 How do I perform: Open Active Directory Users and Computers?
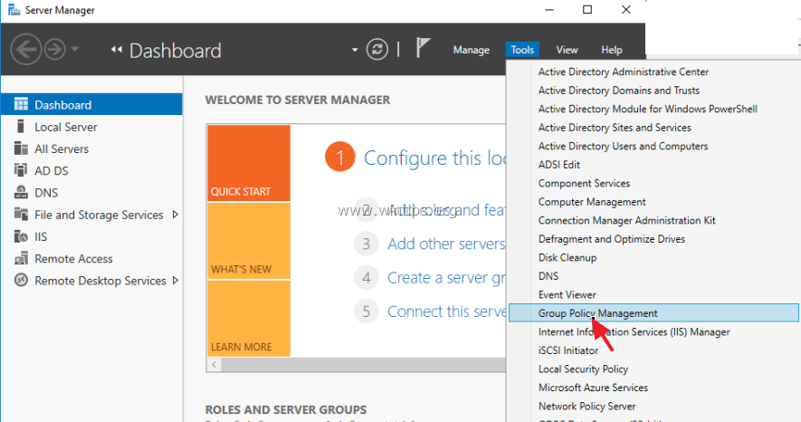[x=624, y=146]
